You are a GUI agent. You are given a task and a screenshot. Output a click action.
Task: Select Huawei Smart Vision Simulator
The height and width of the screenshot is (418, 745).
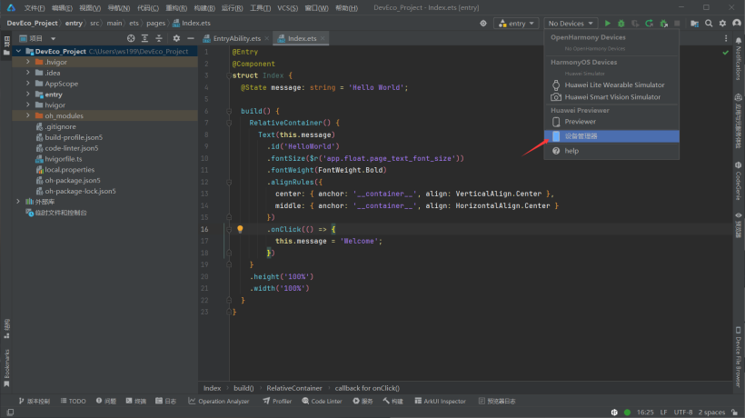[x=611, y=97]
